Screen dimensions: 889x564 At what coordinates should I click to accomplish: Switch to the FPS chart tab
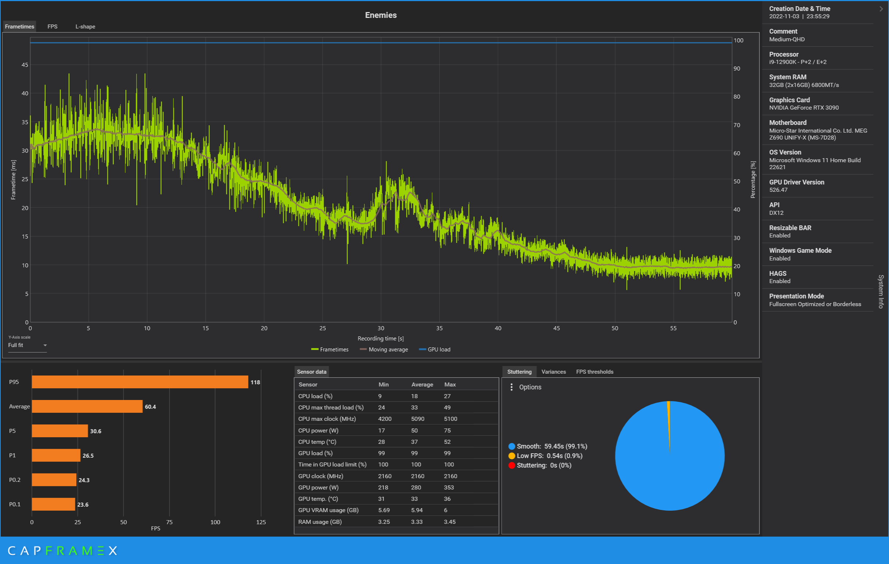click(x=52, y=27)
